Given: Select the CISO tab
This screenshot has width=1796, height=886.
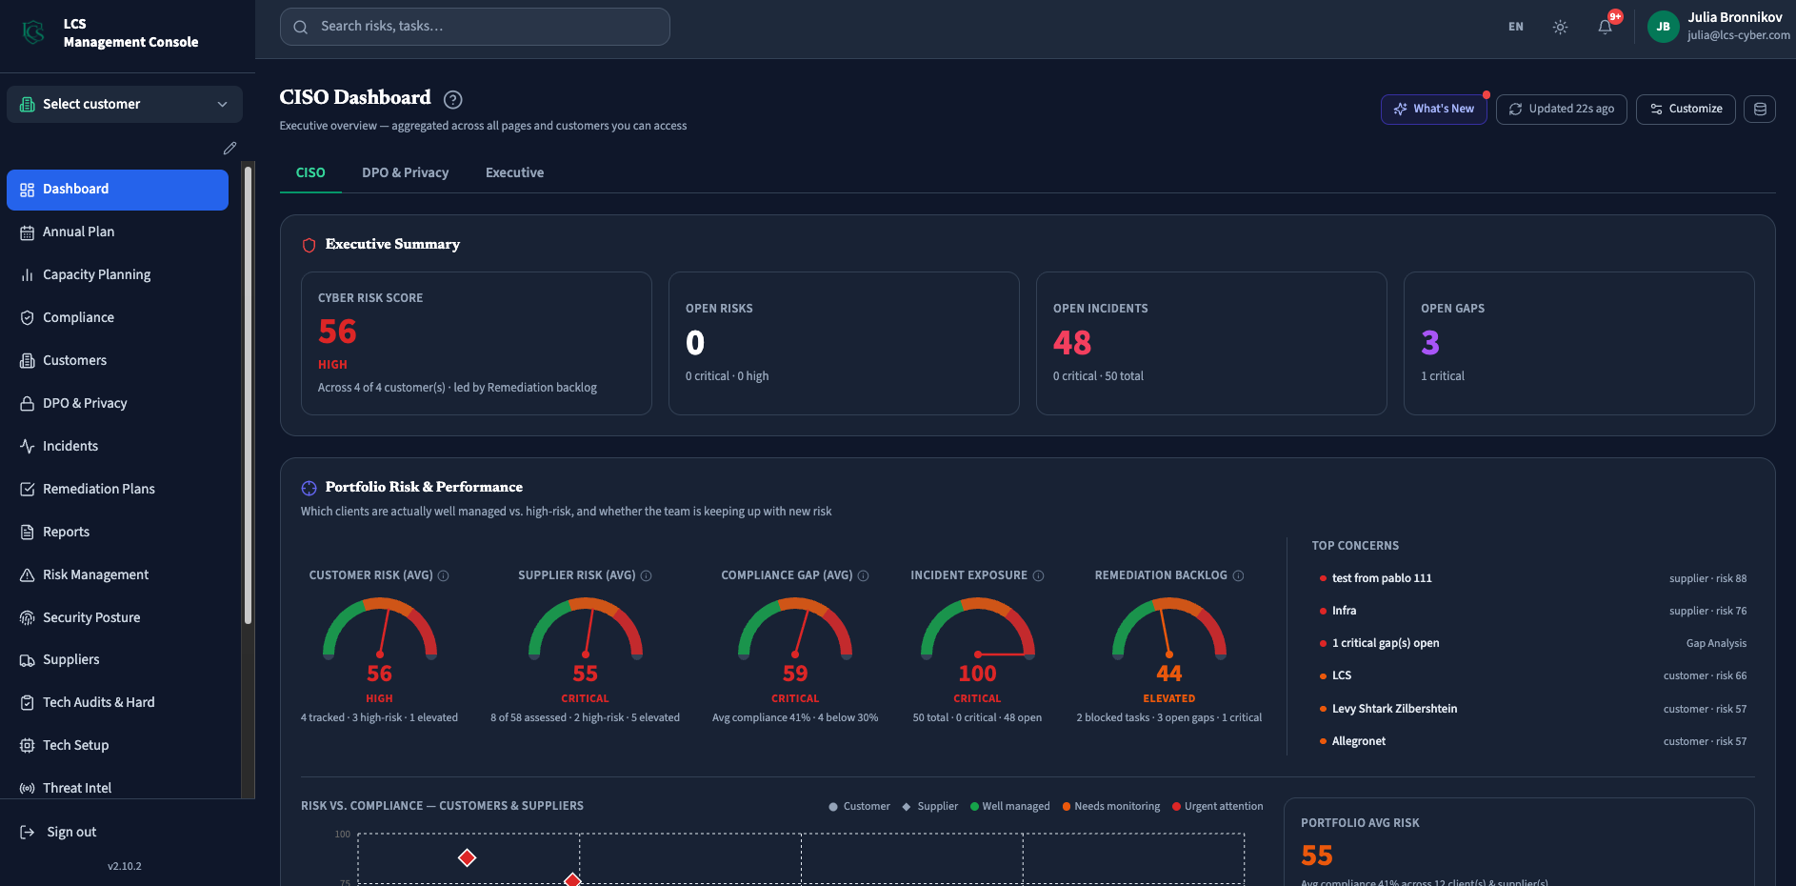Looking at the screenshot, I should [x=310, y=172].
